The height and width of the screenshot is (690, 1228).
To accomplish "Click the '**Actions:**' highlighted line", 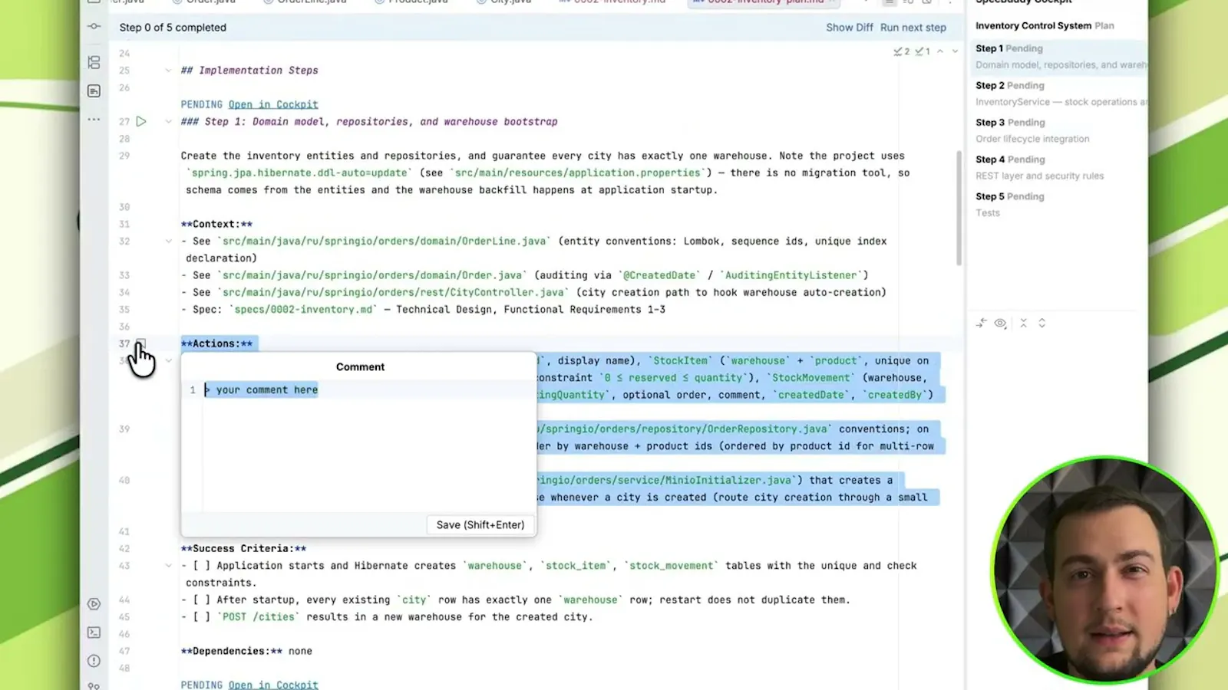I will coord(216,343).
